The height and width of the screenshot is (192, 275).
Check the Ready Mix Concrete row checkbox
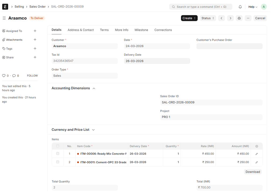[58, 154]
